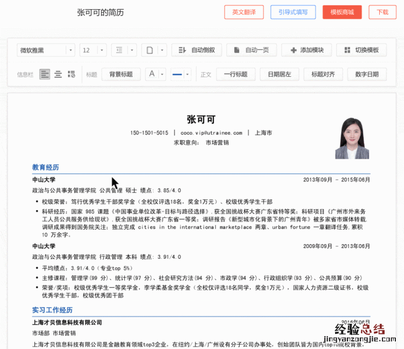Click 添加模块 add module button
Screen dimensions: 404x349
[307, 50]
